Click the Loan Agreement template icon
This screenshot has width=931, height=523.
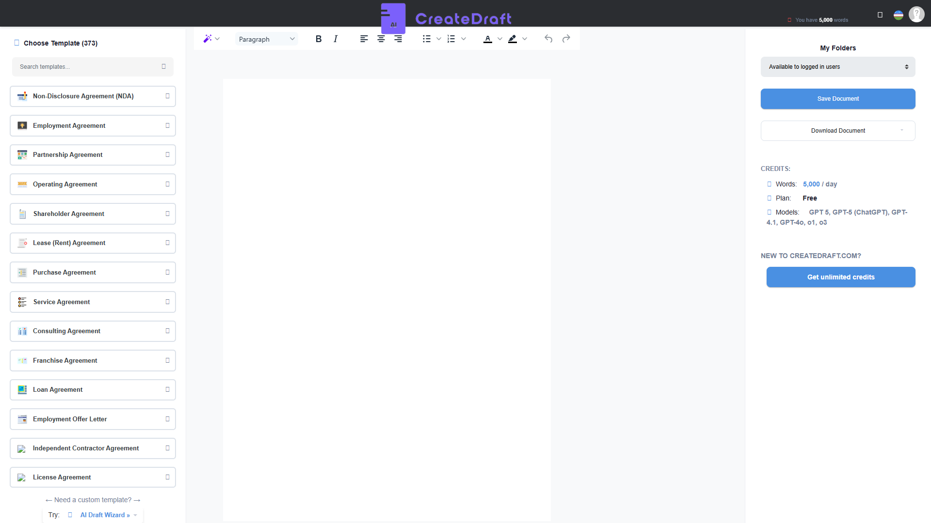[x=22, y=390]
